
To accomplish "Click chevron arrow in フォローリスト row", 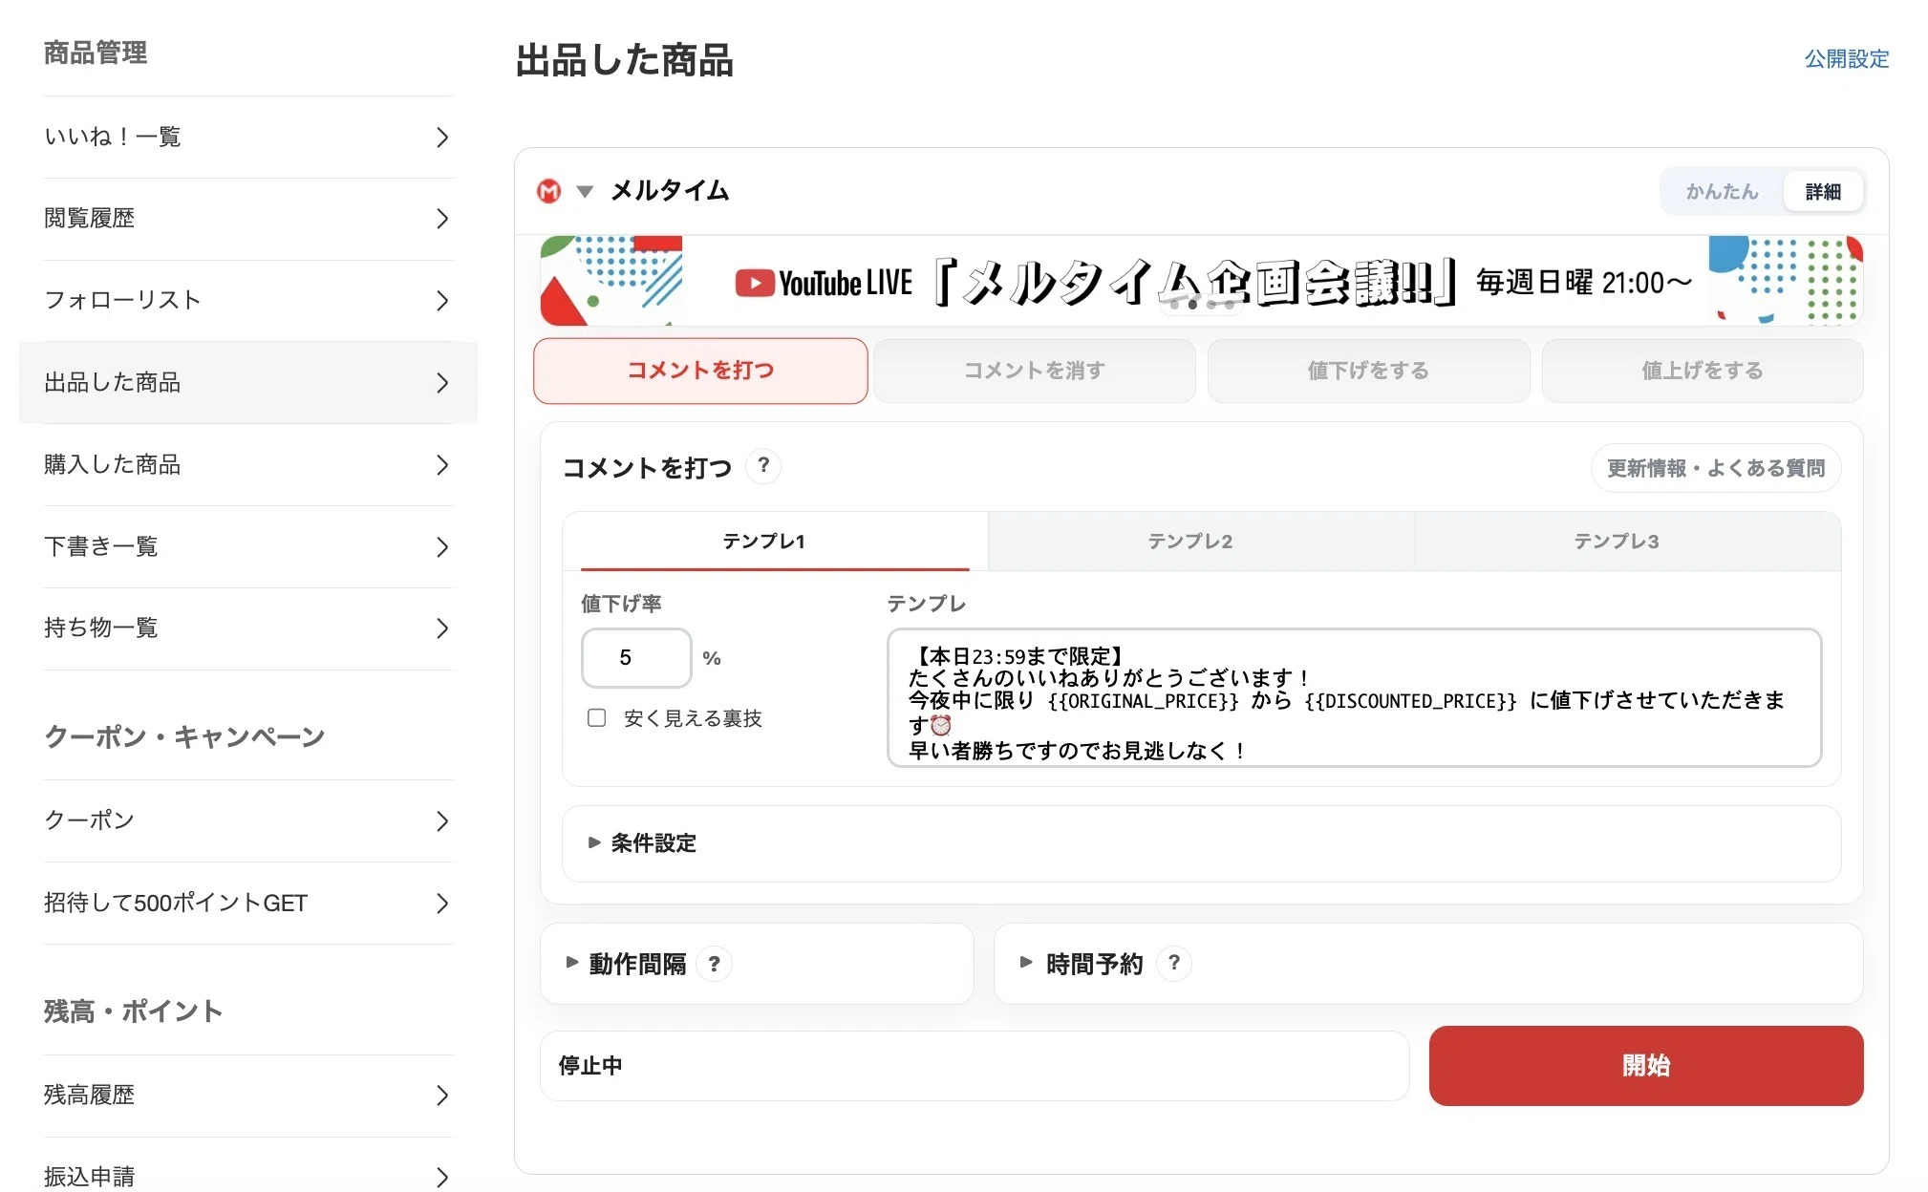I will (x=441, y=301).
